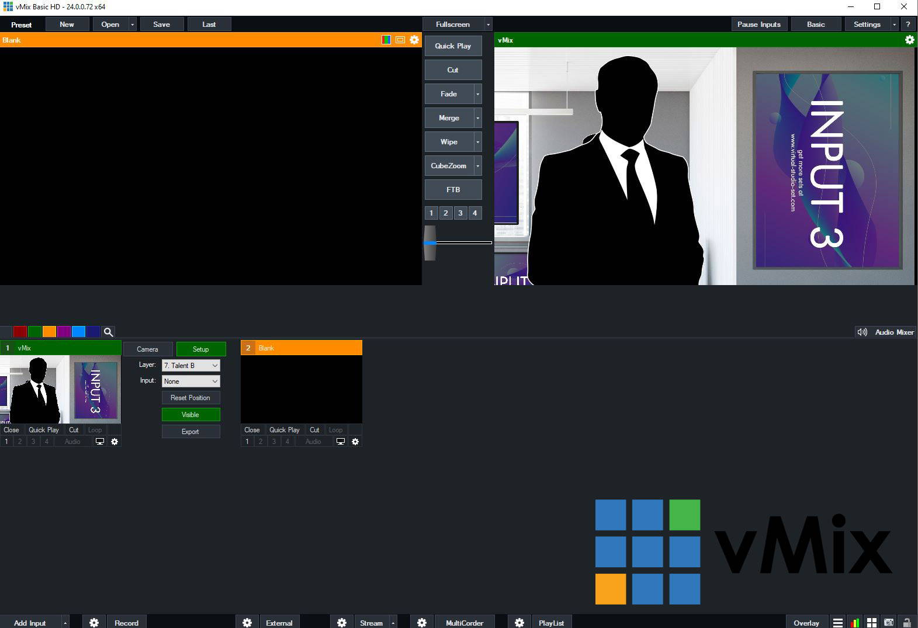The height and width of the screenshot is (628, 918).
Task: Click the vMix input 1 thumbnail
Action: [x=61, y=389]
